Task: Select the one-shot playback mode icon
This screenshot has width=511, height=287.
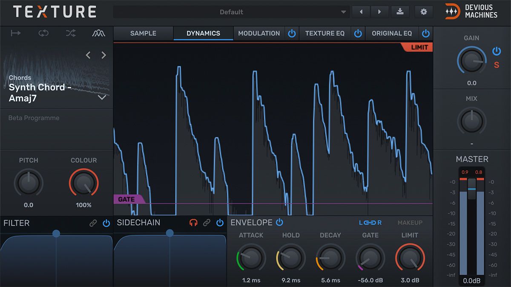Action: point(16,33)
